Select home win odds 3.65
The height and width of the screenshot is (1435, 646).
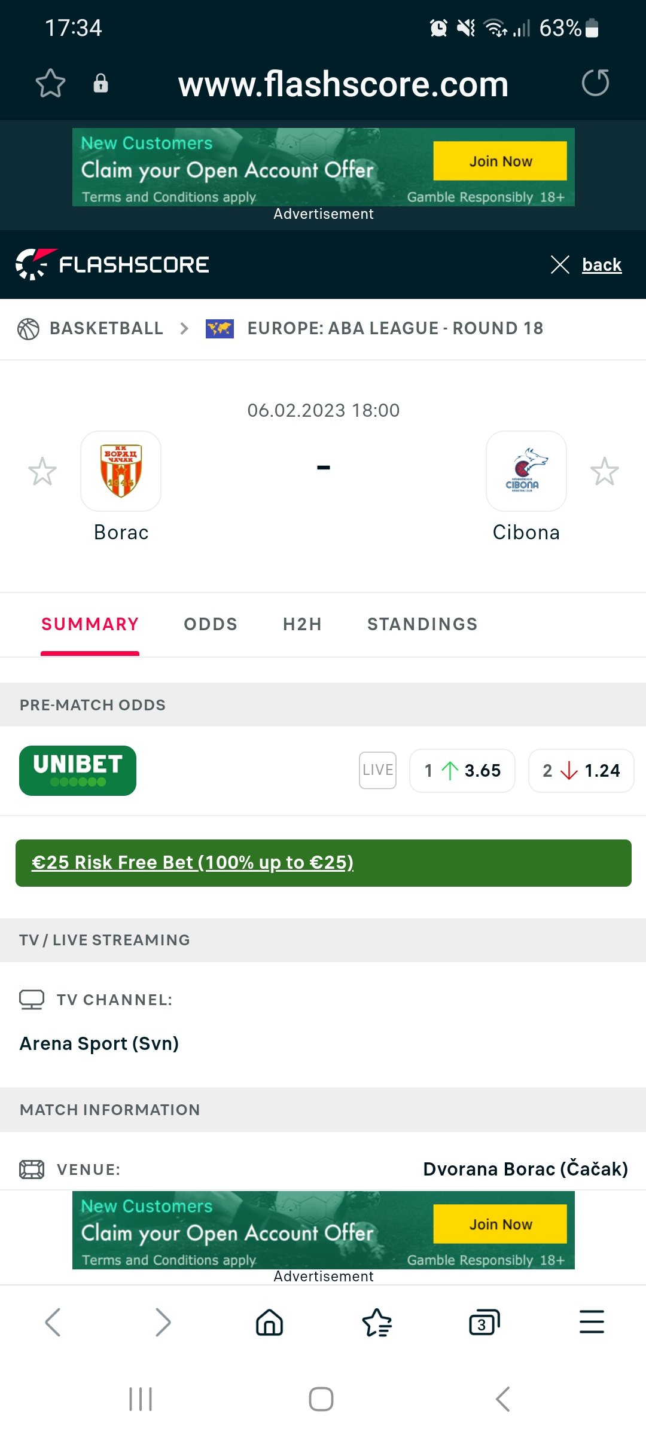pyautogui.click(x=462, y=771)
